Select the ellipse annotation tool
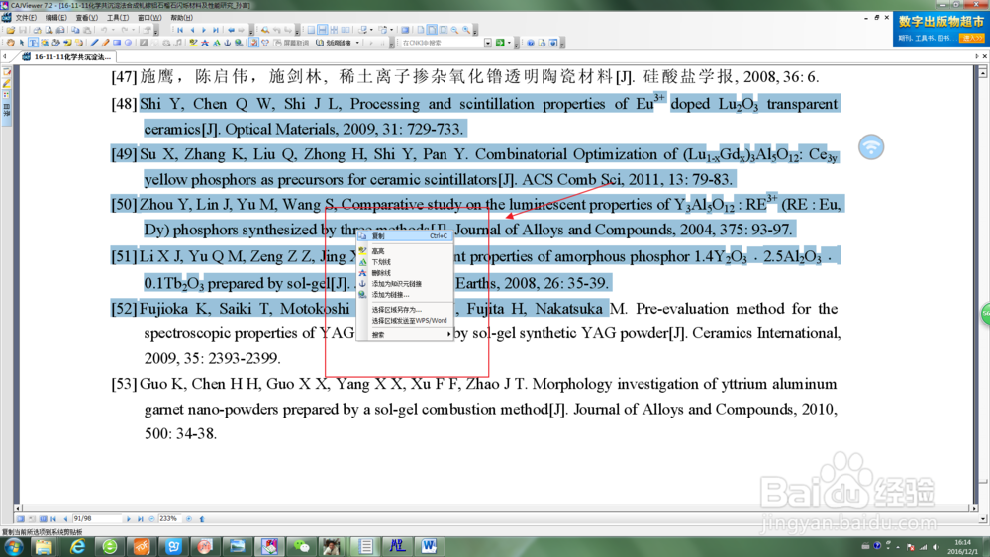Image resolution: width=990 pixels, height=557 pixels. coord(128,43)
